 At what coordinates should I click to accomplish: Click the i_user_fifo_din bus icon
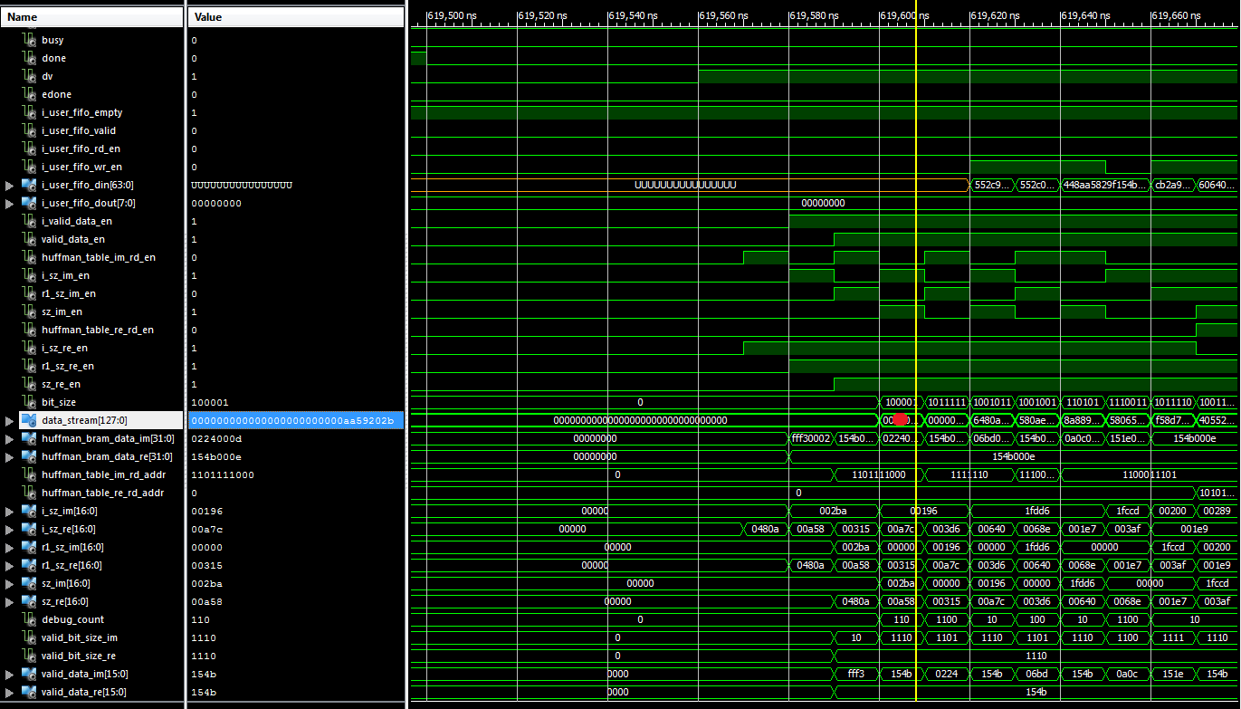[x=29, y=185]
